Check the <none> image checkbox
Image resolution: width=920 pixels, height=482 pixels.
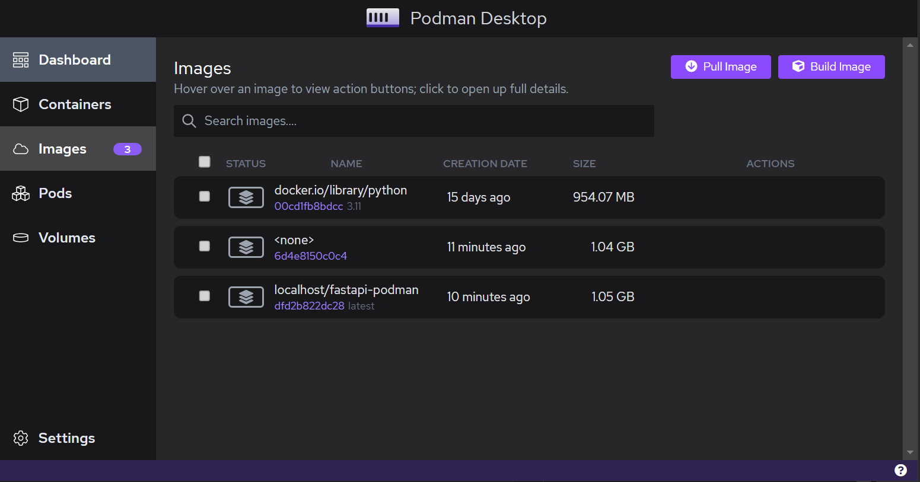pos(205,246)
